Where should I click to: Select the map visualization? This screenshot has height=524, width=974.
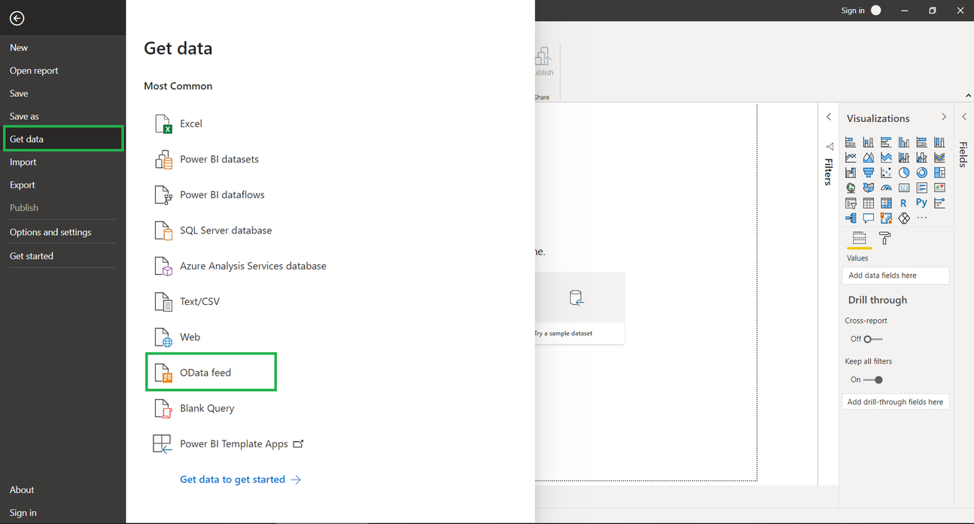(851, 187)
